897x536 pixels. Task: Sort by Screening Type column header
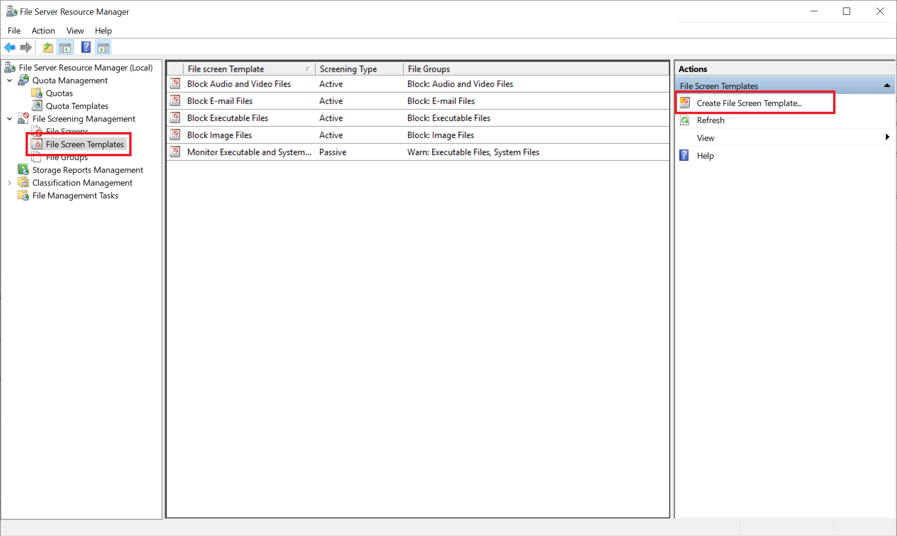[359, 69]
